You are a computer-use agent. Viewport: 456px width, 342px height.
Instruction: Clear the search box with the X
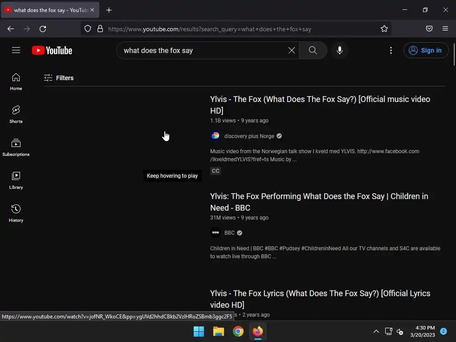coord(291,50)
